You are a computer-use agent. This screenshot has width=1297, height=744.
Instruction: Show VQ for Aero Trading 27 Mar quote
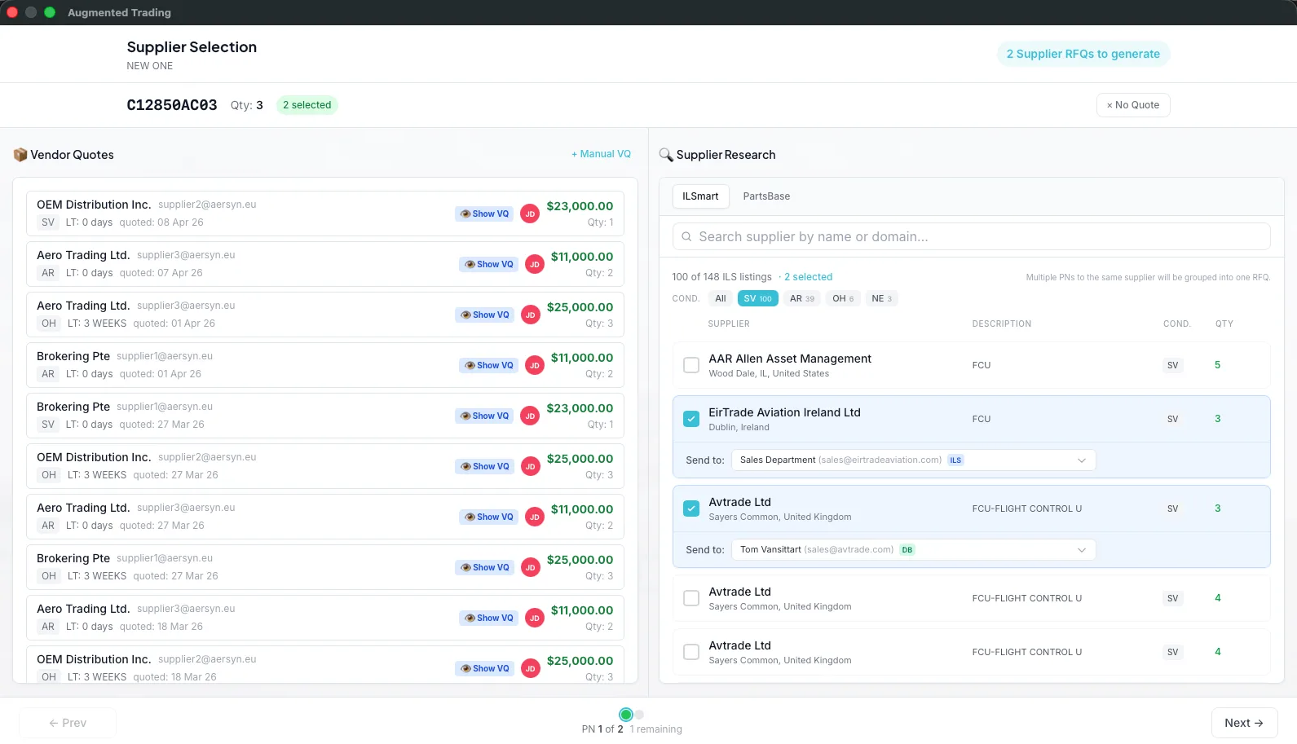coord(488,517)
